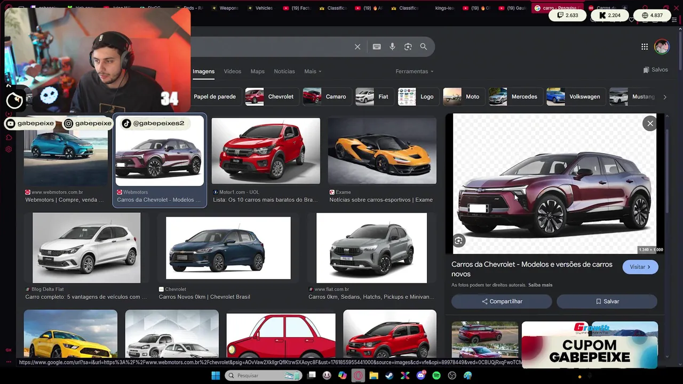Switch to the Notícias tab
Viewport: 683px width, 384px height.
284,71
